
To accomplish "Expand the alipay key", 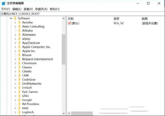I will point(15,39).
